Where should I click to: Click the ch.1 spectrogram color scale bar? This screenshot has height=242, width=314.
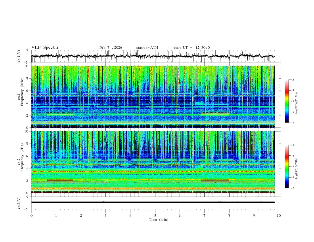tap(287, 101)
